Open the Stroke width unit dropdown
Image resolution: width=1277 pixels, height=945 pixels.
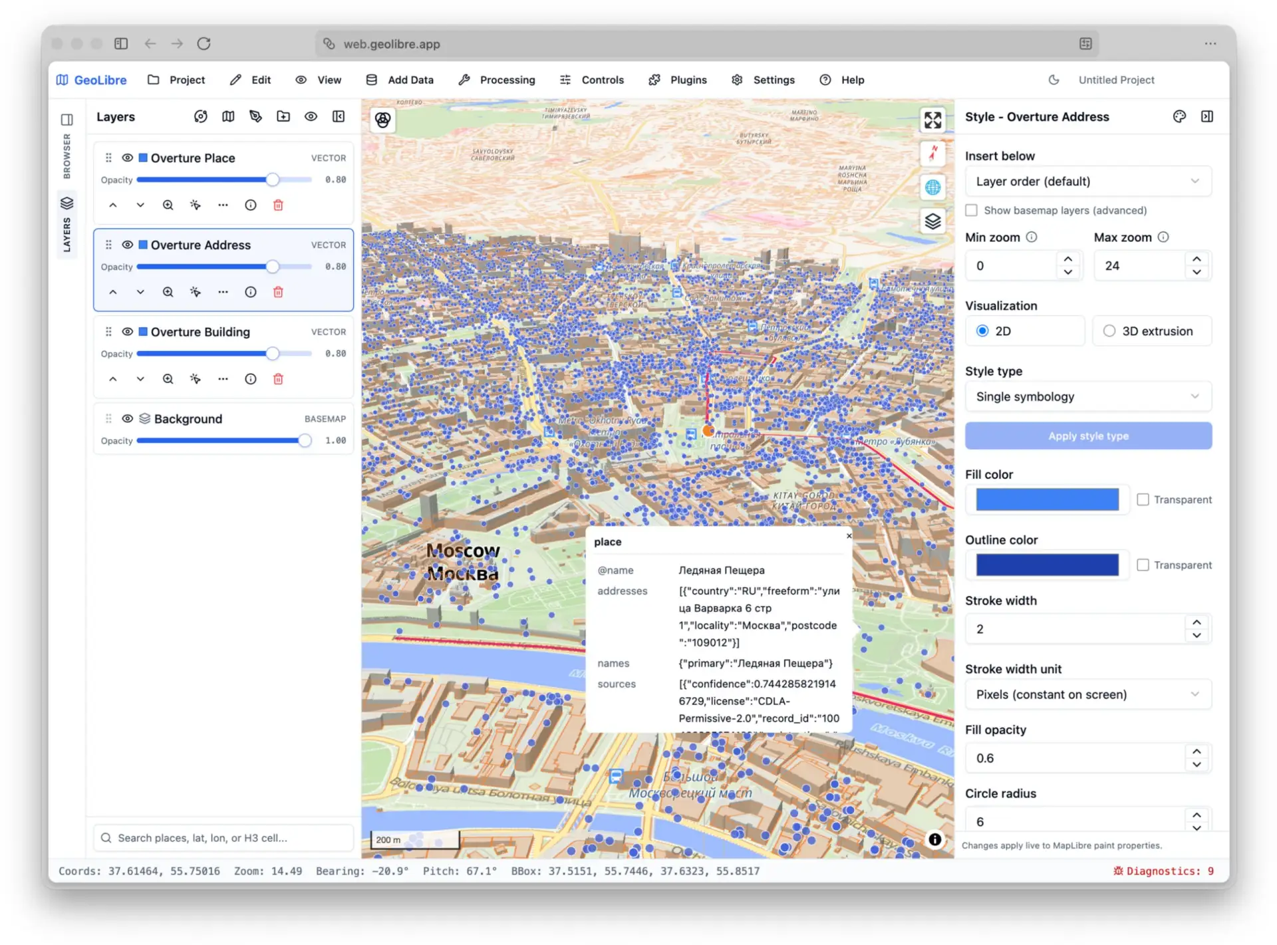tap(1088, 694)
